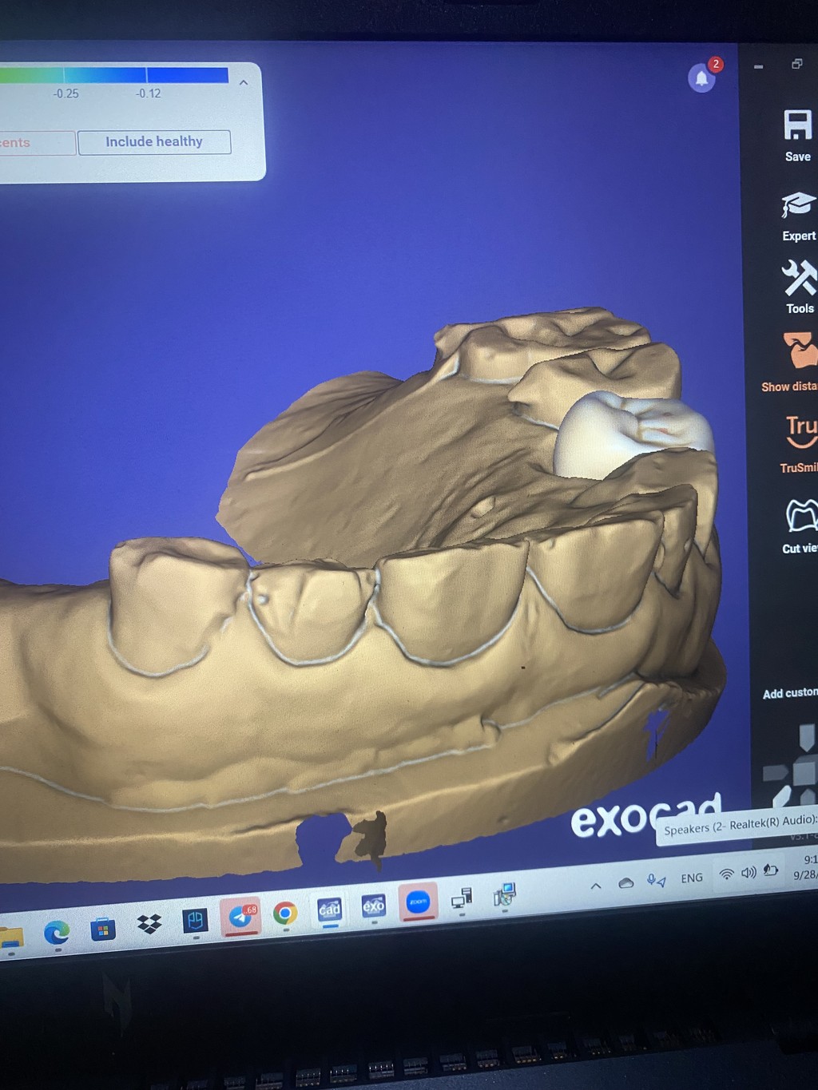The image size is (818, 1090).
Task: Click the color gradient distance scale bar
Action: click(114, 75)
